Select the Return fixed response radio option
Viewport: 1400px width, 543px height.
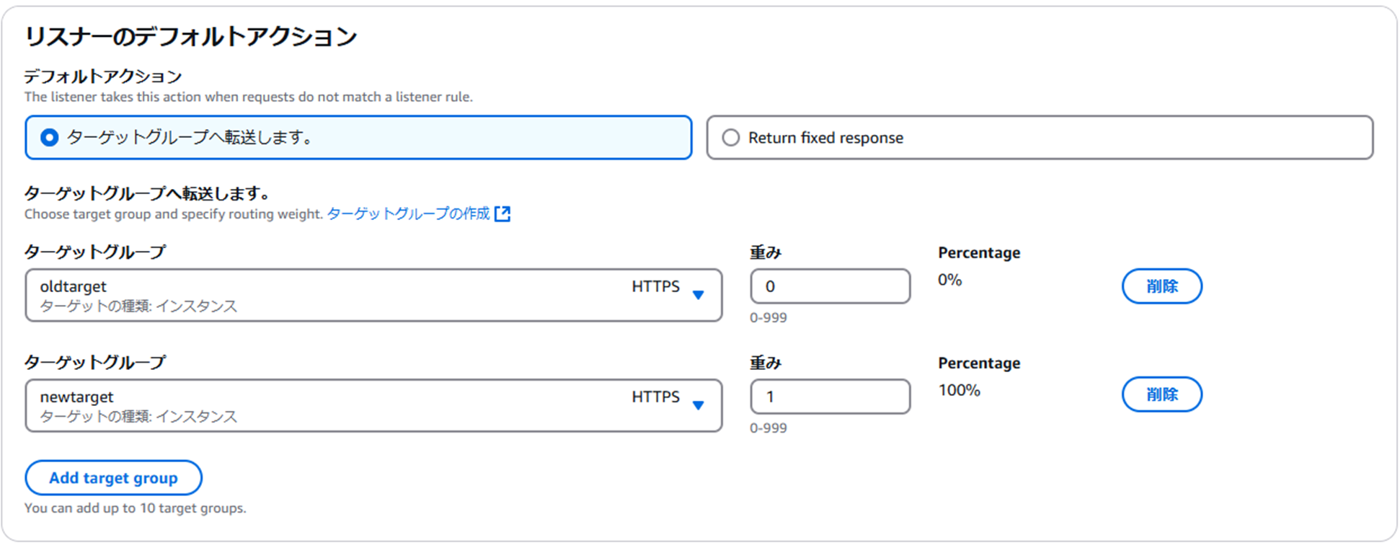[731, 138]
